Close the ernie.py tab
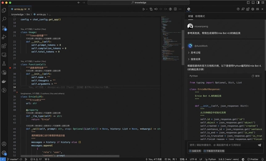Screen dimensions: 266x161 29,9
